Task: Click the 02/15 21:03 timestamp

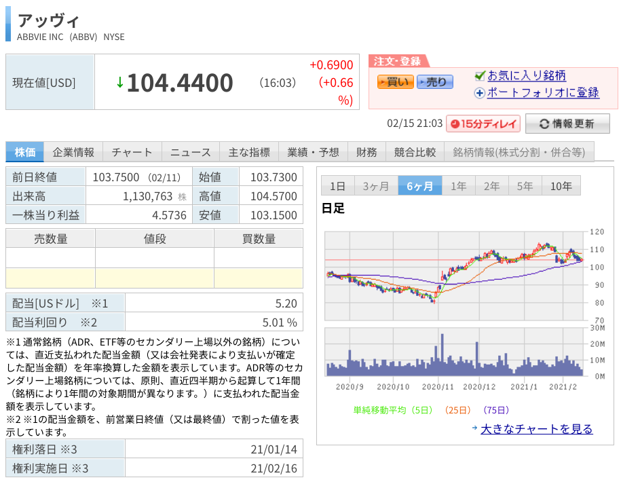Action: click(x=415, y=124)
